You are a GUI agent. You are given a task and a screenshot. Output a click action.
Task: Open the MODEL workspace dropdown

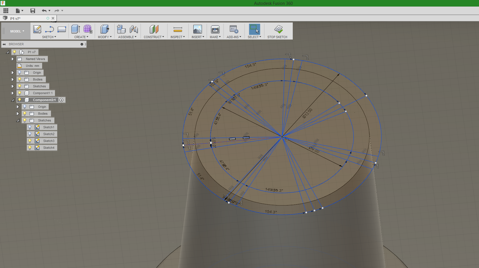17,31
